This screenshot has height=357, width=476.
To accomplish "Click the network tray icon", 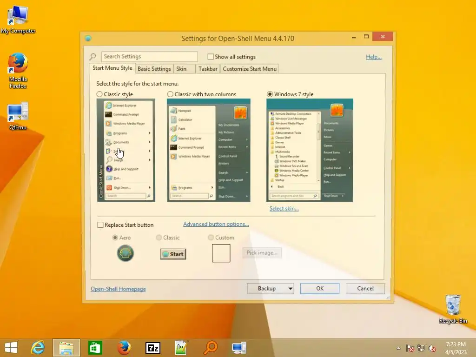I will pos(421,348).
